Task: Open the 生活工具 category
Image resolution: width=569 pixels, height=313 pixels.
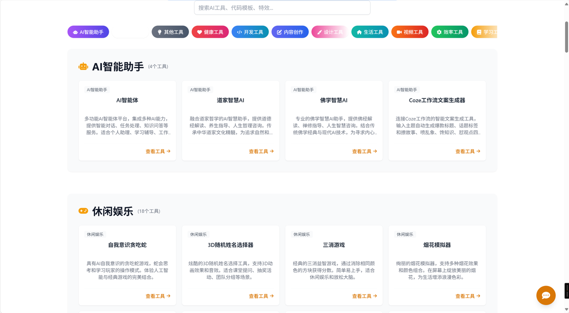Action: [370, 32]
